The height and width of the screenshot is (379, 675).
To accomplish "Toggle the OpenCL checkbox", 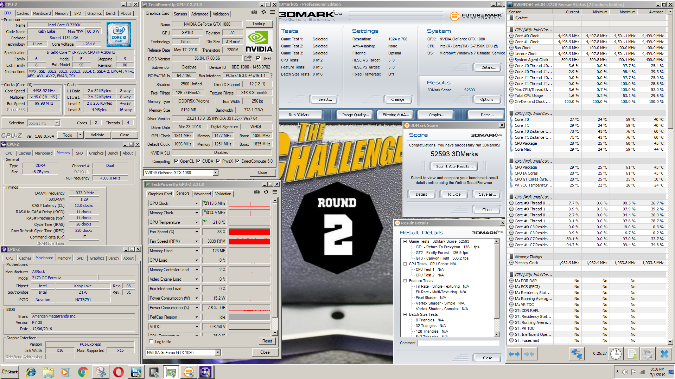I will click(176, 161).
